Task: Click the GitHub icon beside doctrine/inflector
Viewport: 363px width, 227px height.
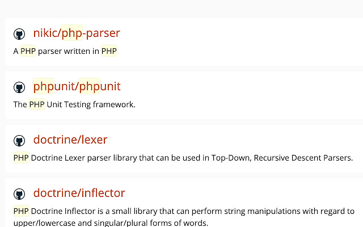Action: click(x=19, y=194)
